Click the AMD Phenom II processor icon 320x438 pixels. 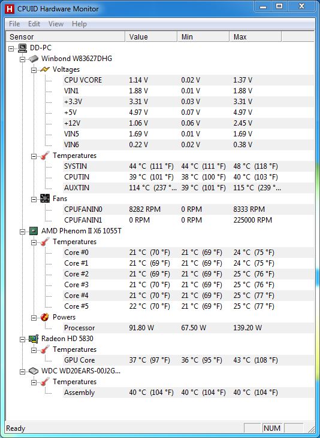tap(34, 231)
